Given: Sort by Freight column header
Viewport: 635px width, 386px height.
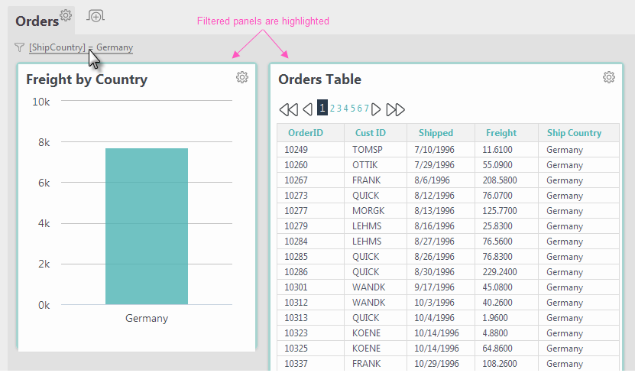Looking at the screenshot, I should click(501, 133).
